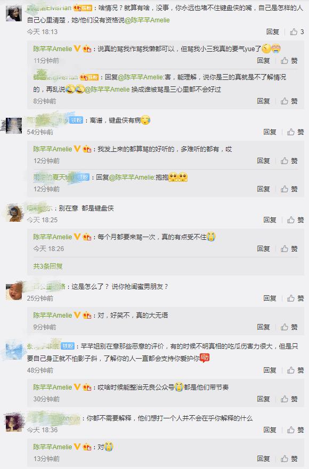Like the 抱抱 reply

tap(289, 189)
